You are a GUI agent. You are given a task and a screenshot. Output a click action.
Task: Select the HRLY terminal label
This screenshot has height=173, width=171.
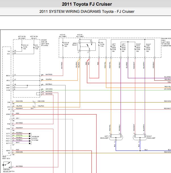coord(8,81)
